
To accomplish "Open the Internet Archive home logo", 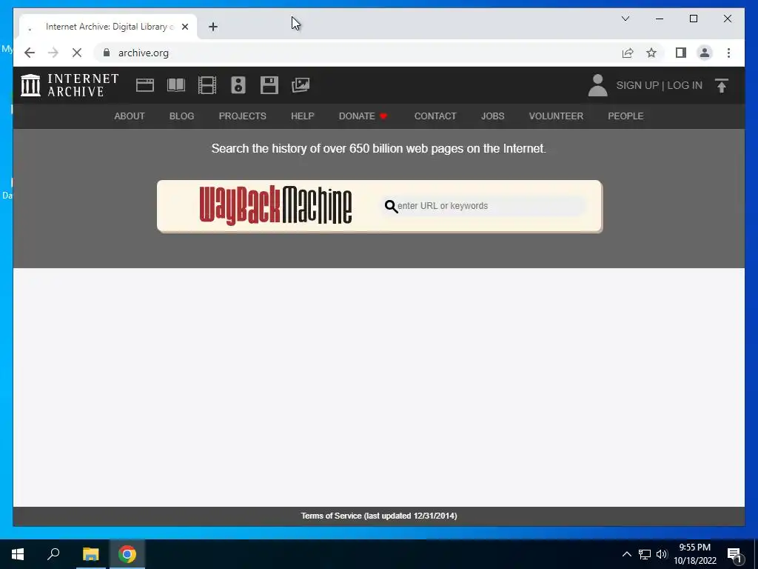I will point(70,85).
